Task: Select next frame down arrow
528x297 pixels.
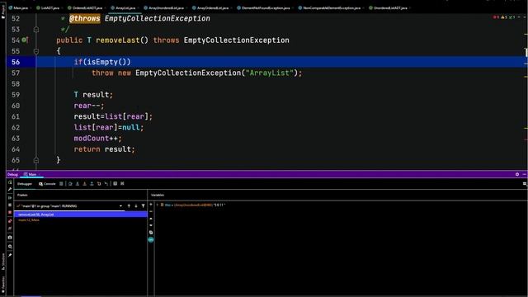Action: tap(136, 205)
